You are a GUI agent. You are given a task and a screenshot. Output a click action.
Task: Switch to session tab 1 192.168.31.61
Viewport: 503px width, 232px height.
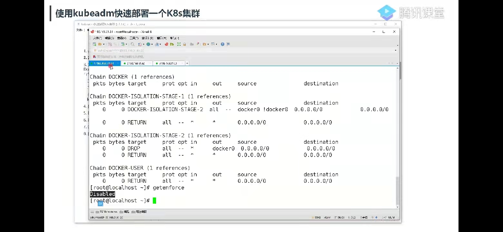click(x=105, y=63)
